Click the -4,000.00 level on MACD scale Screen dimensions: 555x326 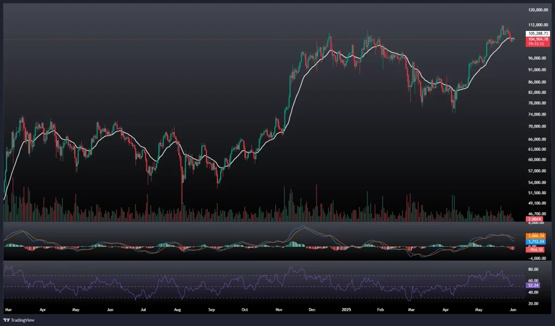click(537, 258)
